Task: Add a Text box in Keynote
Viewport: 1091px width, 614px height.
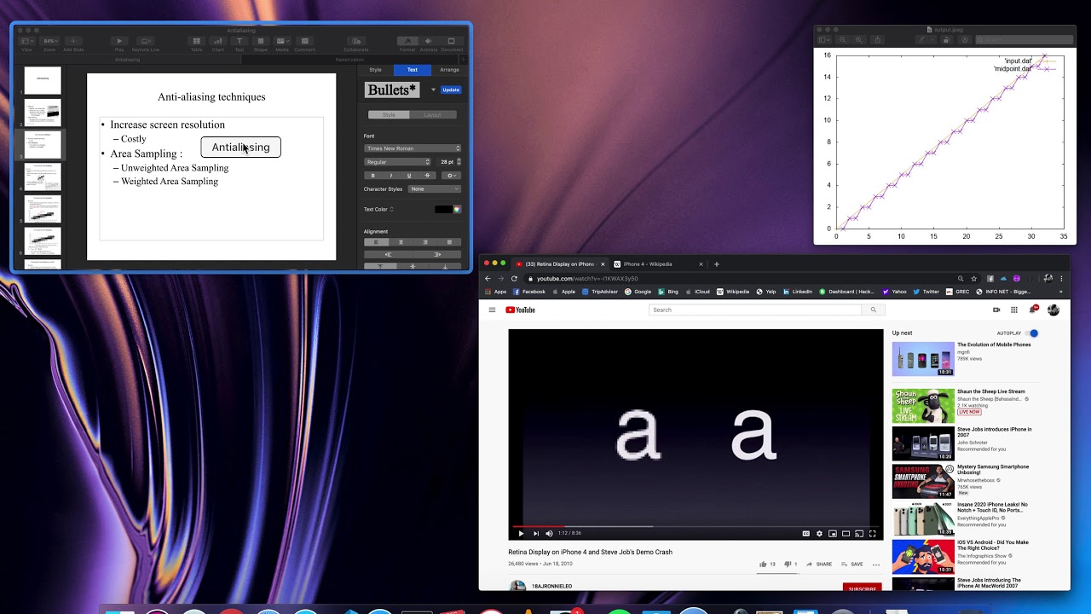Action: (x=240, y=41)
